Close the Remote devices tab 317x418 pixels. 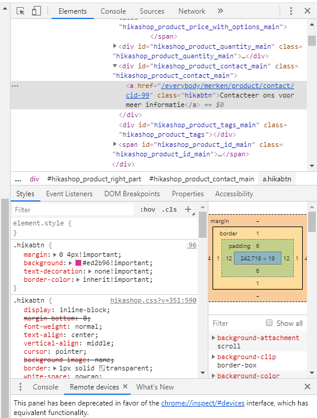pyautogui.click(x=125, y=386)
